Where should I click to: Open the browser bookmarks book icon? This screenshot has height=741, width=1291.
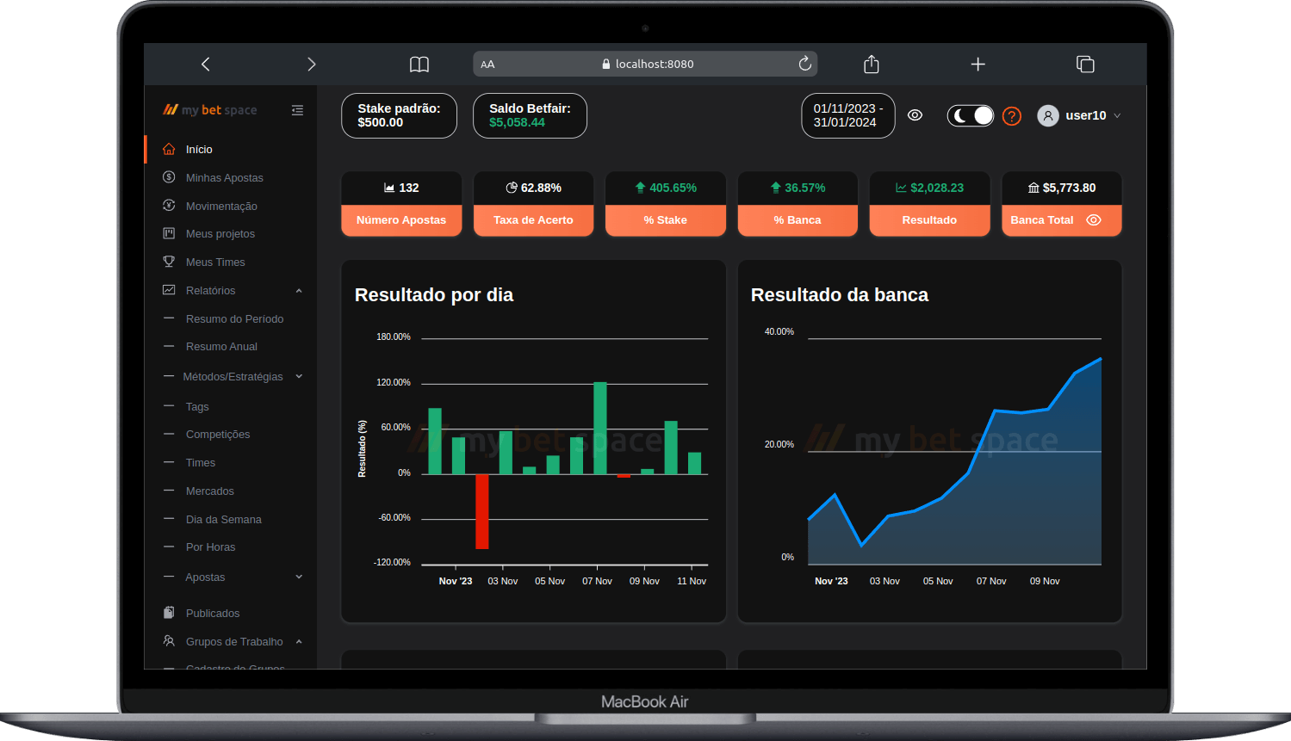click(x=419, y=64)
